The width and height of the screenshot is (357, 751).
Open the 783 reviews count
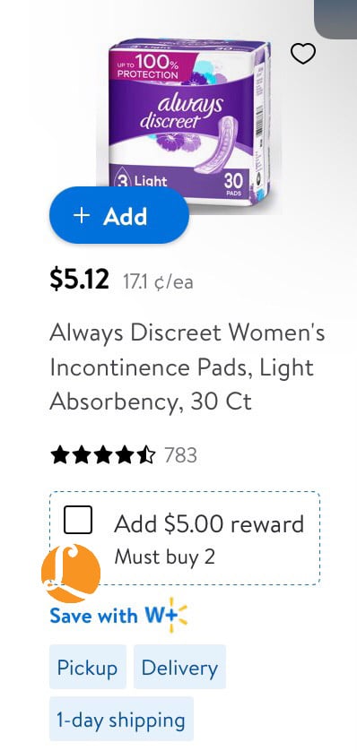click(x=180, y=455)
